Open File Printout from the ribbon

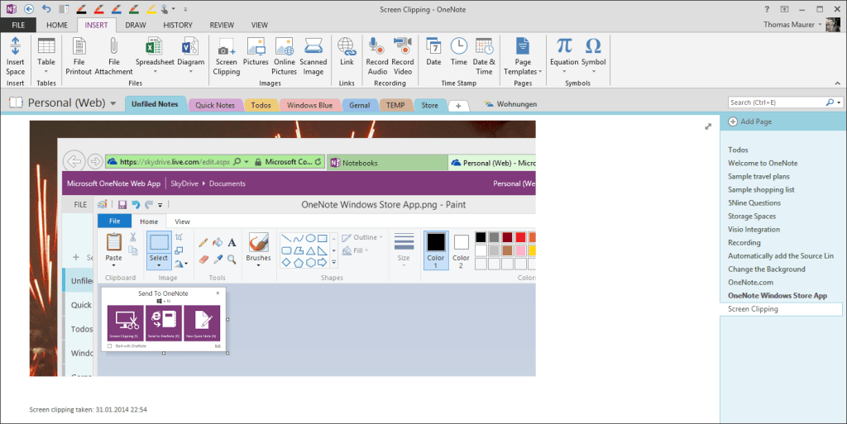(79, 56)
